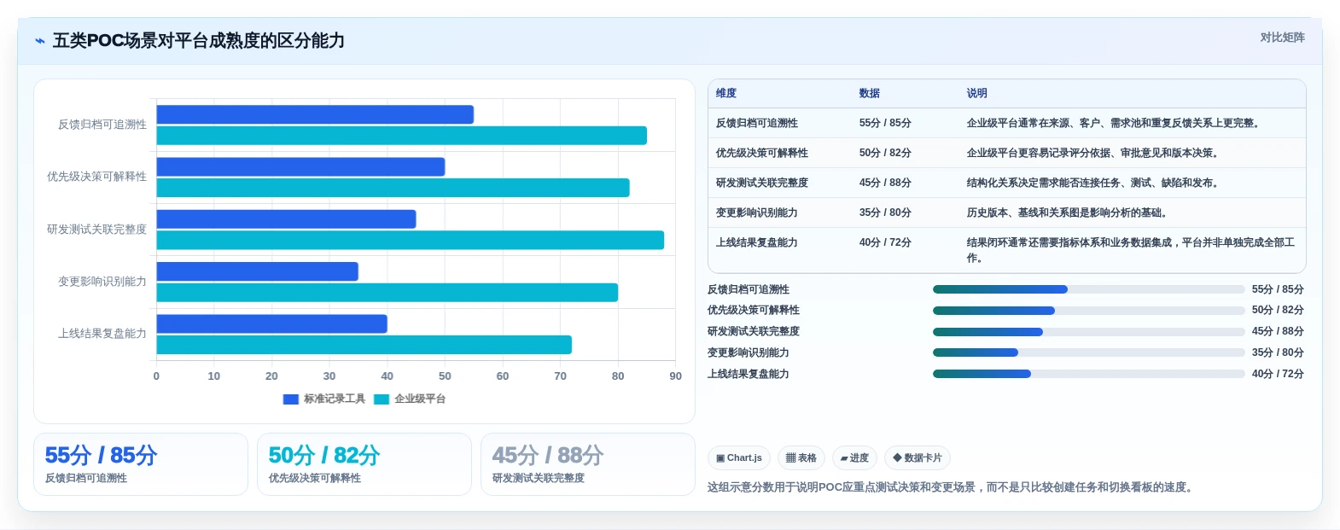Click table cell 55分 / 85分
Screen dimensions: 1340x530
click(885, 123)
